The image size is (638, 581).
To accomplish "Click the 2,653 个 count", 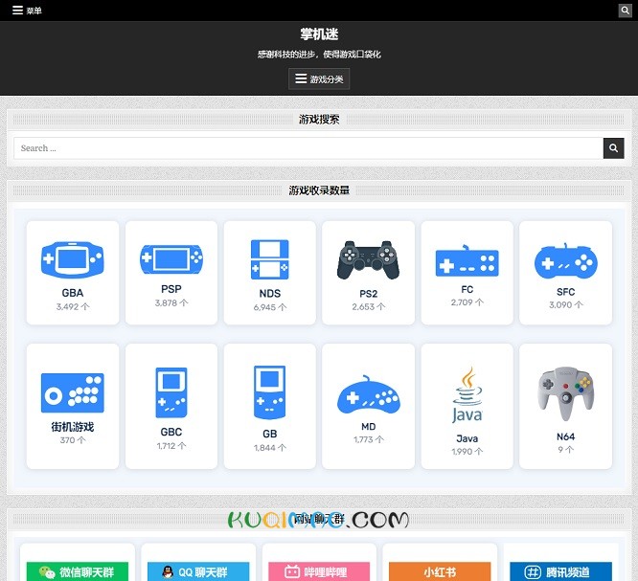I will [368, 307].
